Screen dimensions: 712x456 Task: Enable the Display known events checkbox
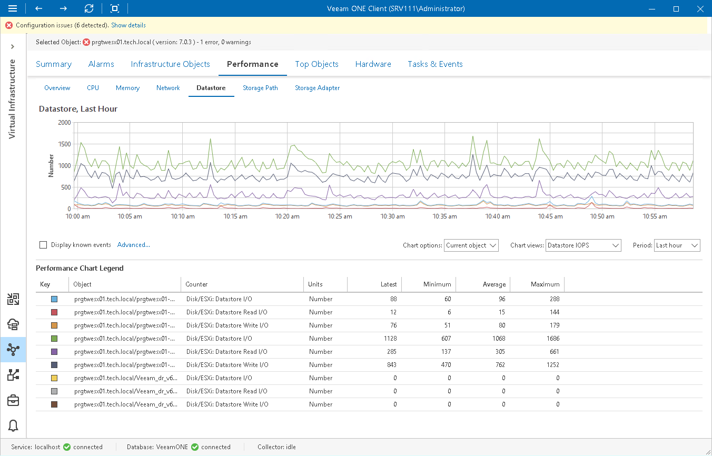tap(43, 245)
